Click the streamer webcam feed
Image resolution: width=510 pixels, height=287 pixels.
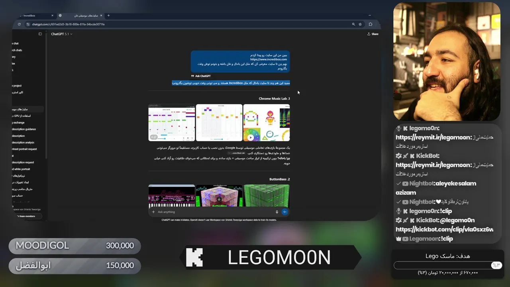(x=447, y=61)
